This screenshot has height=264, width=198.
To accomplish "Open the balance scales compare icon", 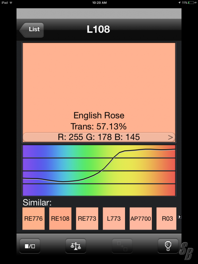I will click(x=76, y=246).
